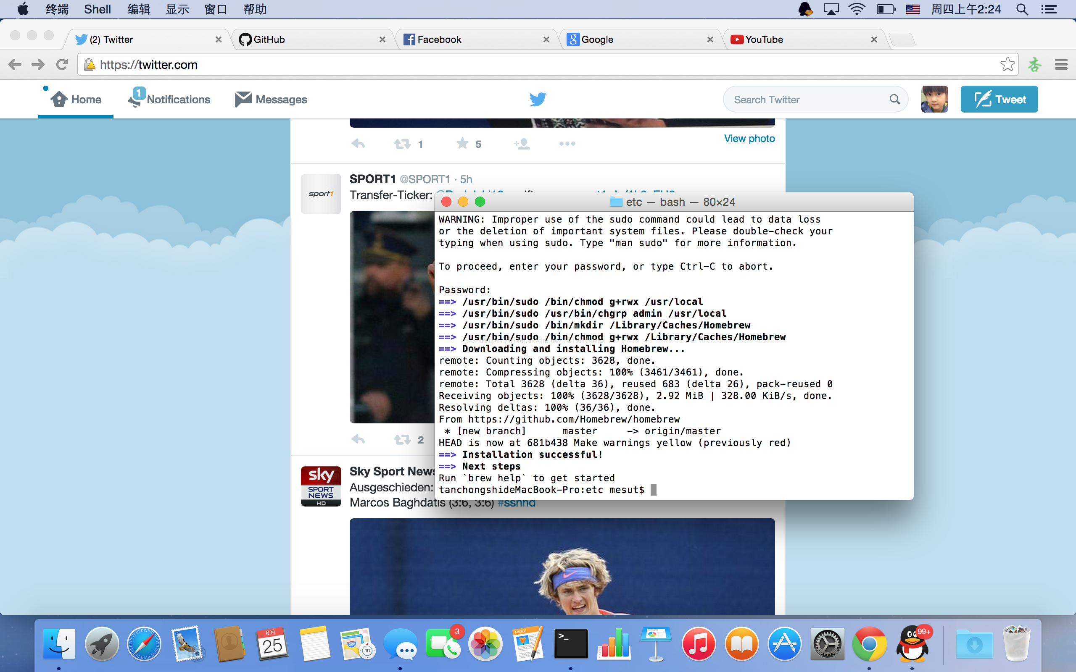Open Google Chrome from the dock
The height and width of the screenshot is (672, 1076).
(869, 643)
